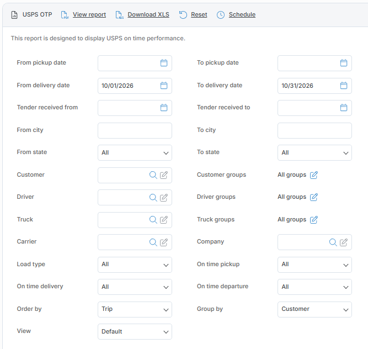Click the Customer field edit icon
The width and height of the screenshot is (368, 349).
coord(164,175)
